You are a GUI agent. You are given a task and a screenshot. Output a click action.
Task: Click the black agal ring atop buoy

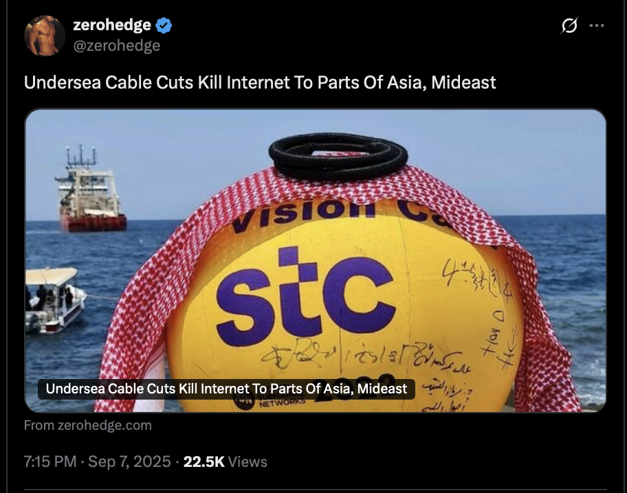338,155
